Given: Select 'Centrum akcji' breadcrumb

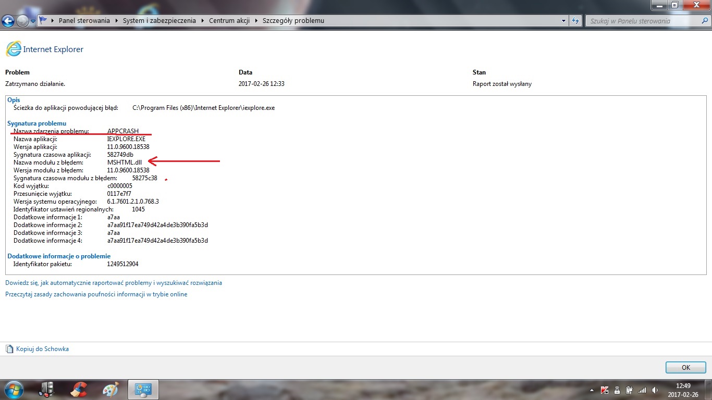Looking at the screenshot, I should 229,21.
